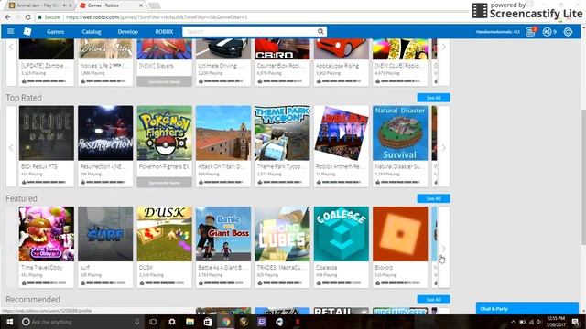Reload the page with refresh icon
586x329 pixels.
pyautogui.click(x=28, y=17)
